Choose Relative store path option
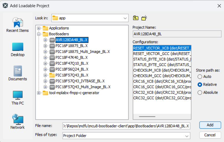This screenshot has height=142, width=224. (x=200, y=85)
